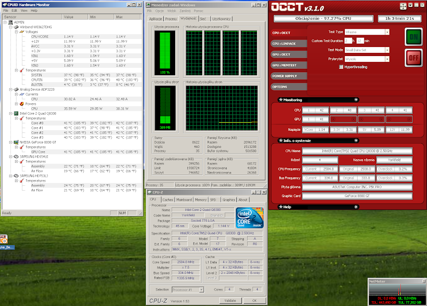Click the HWMonitor title bar app icon
The width and height of the screenshot is (427, 306).
[4, 5]
